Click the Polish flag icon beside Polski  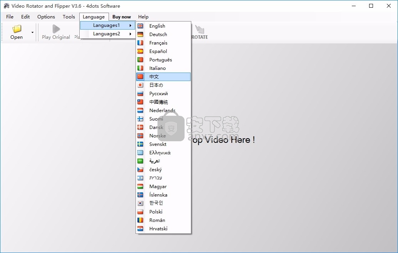click(140, 212)
